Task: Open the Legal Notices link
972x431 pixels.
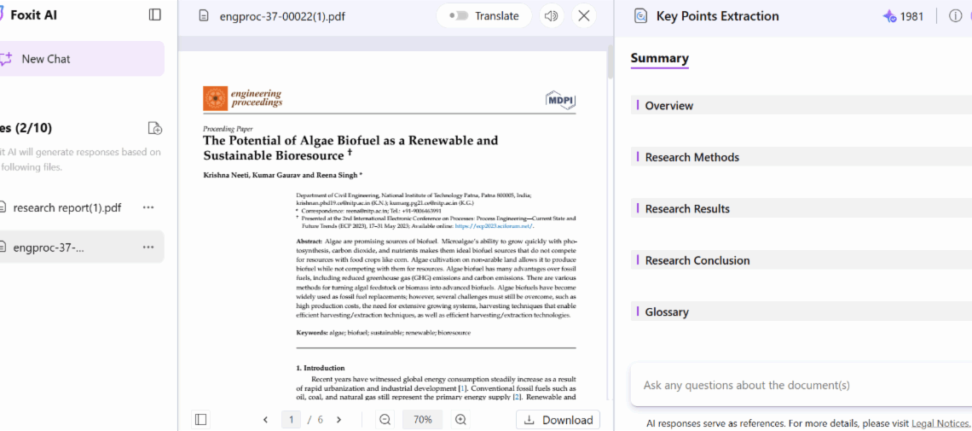Action: coord(940,422)
